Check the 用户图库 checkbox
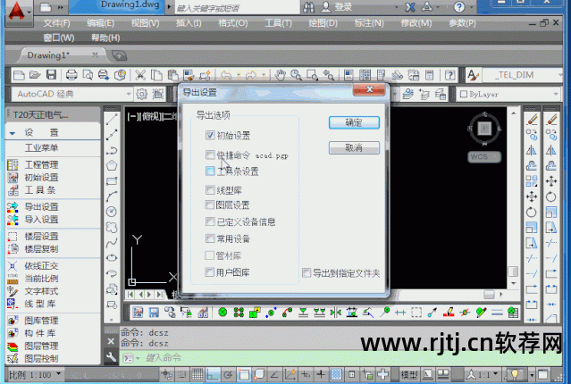The height and width of the screenshot is (384, 571). pyautogui.click(x=209, y=271)
